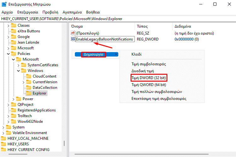Screen dimensions: 236x157
Task: Expand the Google key
Action: click(x=8, y=37)
